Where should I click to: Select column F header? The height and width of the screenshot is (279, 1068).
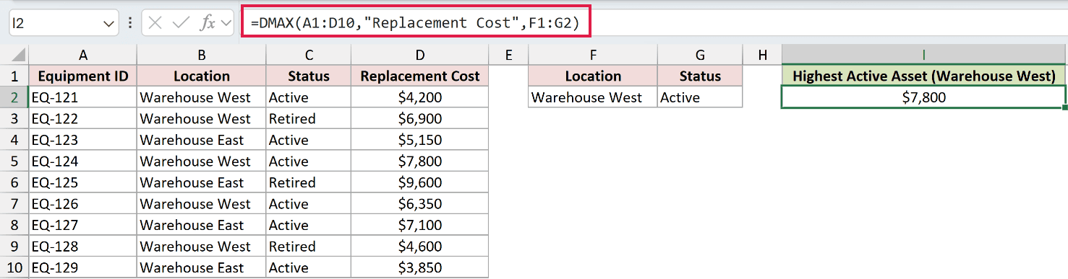(593, 55)
